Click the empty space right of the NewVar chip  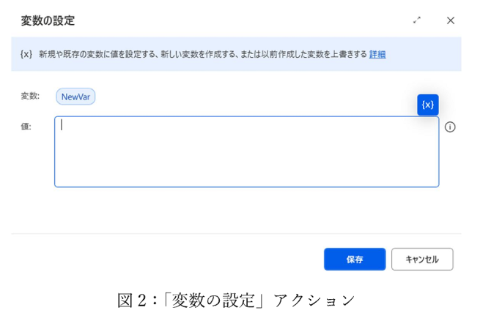click(249, 97)
